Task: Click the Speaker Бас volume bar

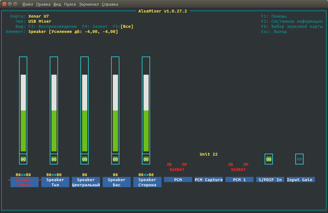Action: click(x=115, y=105)
